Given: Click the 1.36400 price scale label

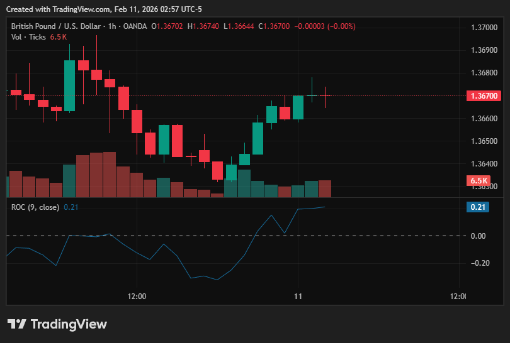Looking at the screenshot, I should [x=484, y=164].
